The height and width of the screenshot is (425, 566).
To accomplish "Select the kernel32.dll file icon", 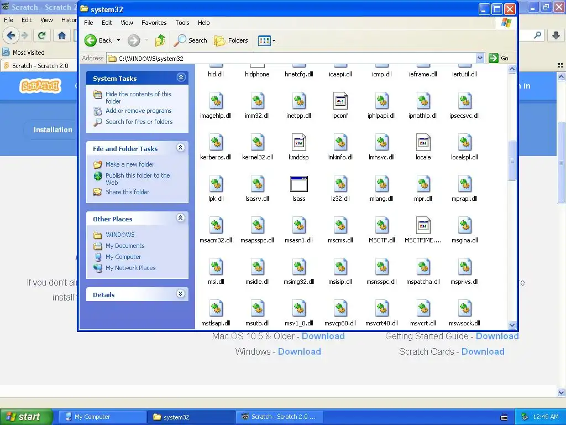I will coord(258,142).
